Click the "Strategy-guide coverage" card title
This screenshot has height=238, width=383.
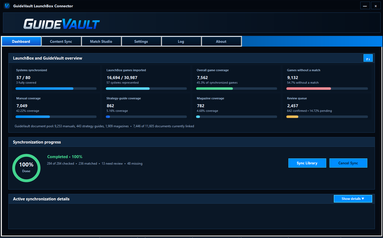[x=124, y=98]
